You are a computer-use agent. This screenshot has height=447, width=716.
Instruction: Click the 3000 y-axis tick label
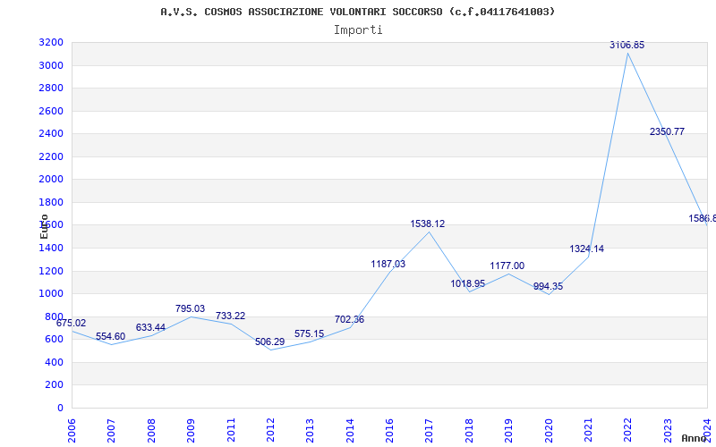[51, 65]
